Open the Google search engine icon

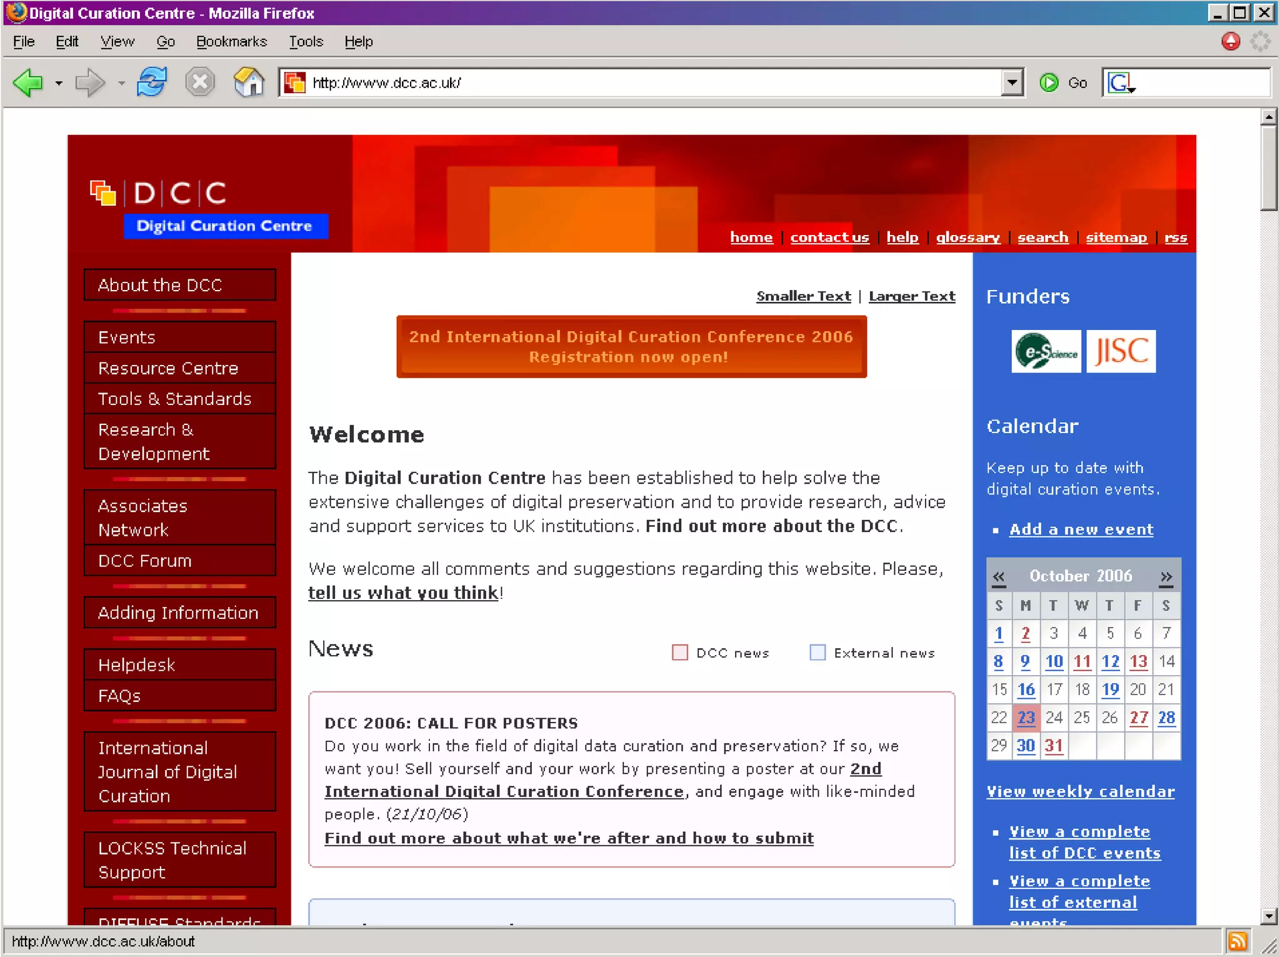[x=1121, y=83]
